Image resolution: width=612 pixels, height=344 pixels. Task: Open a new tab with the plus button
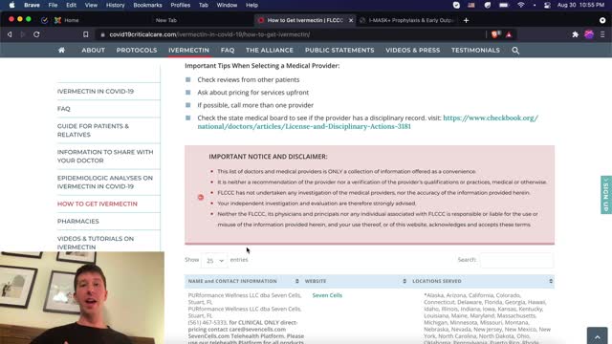pos(466,20)
